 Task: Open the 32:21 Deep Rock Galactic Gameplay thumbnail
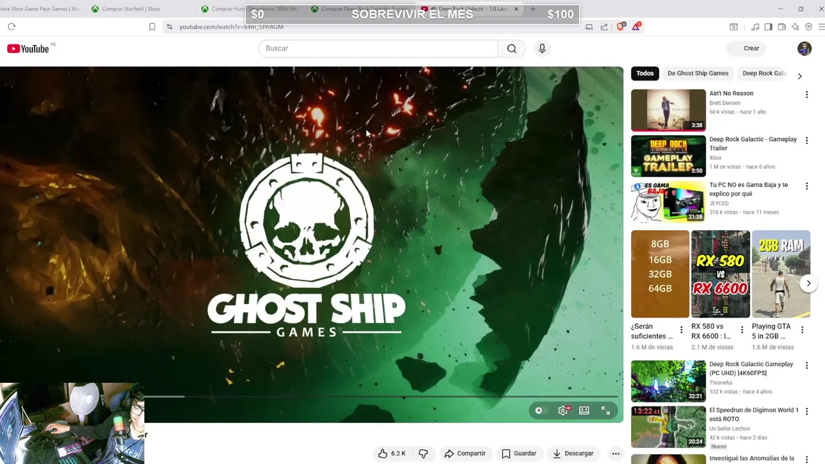click(x=668, y=381)
